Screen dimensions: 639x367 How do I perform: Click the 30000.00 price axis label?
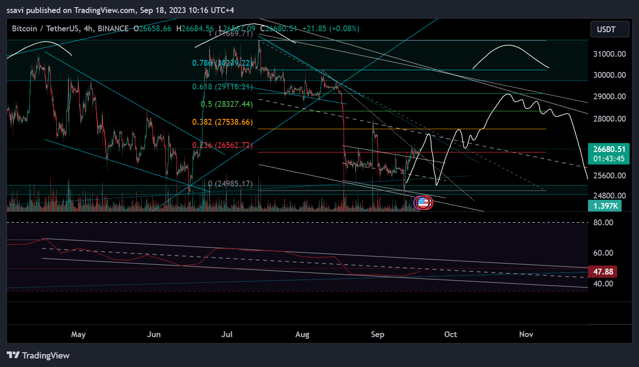pos(610,75)
